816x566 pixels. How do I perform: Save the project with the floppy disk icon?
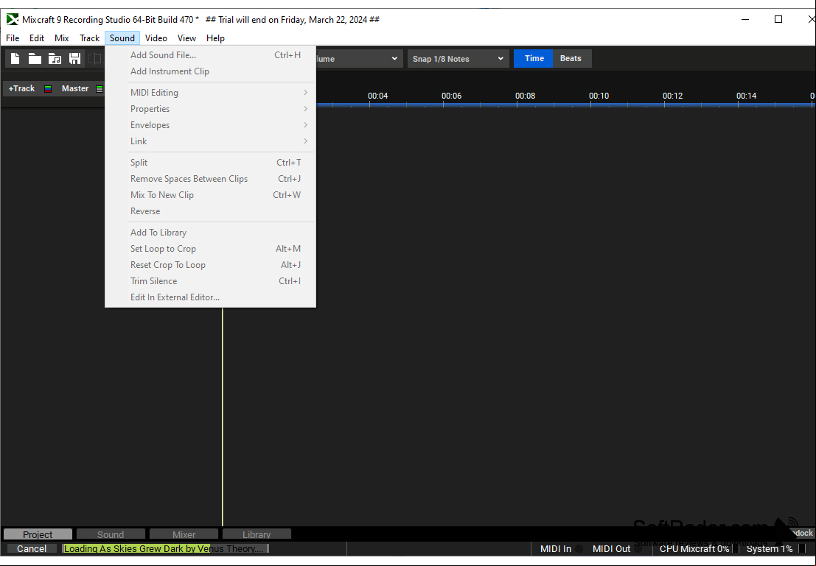[74, 59]
